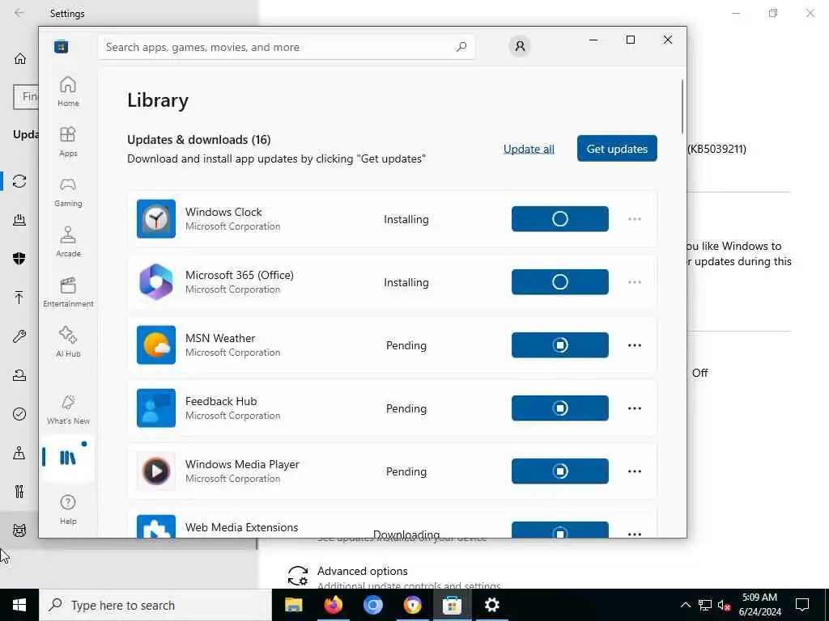Image resolution: width=829 pixels, height=621 pixels.
Task: Click the Feedback Hub app name
Action: coord(221,401)
